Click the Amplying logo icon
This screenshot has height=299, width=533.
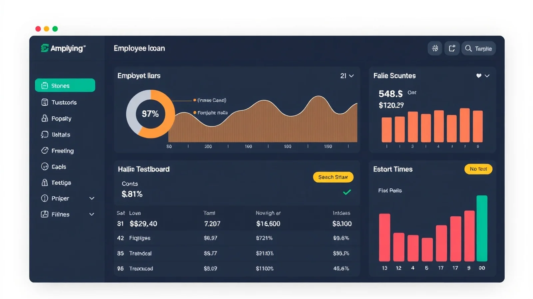point(45,48)
